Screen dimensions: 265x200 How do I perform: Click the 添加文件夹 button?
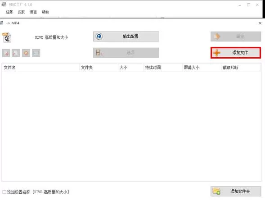236,191
